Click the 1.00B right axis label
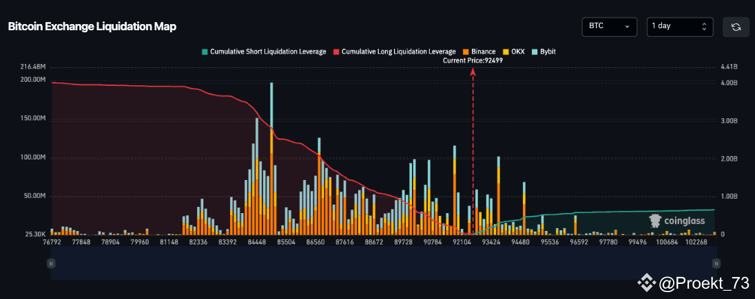This screenshot has width=755, height=299. click(x=729, y=197)
